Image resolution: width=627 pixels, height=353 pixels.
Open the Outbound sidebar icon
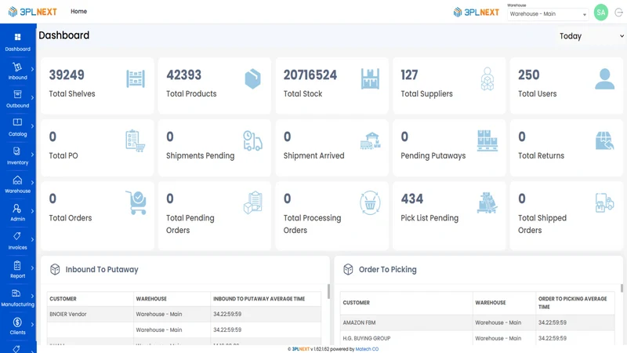tap(17, 94)
